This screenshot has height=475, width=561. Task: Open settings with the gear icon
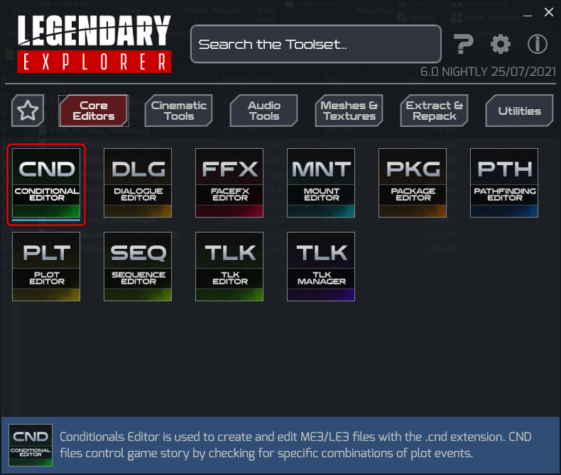[501, 44]
